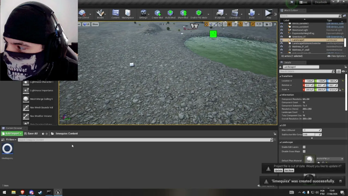The height and width of the screenshot is (196, 348).
Task: Select the ModRegistry asset thumbnail
Action: pos(7,149)
